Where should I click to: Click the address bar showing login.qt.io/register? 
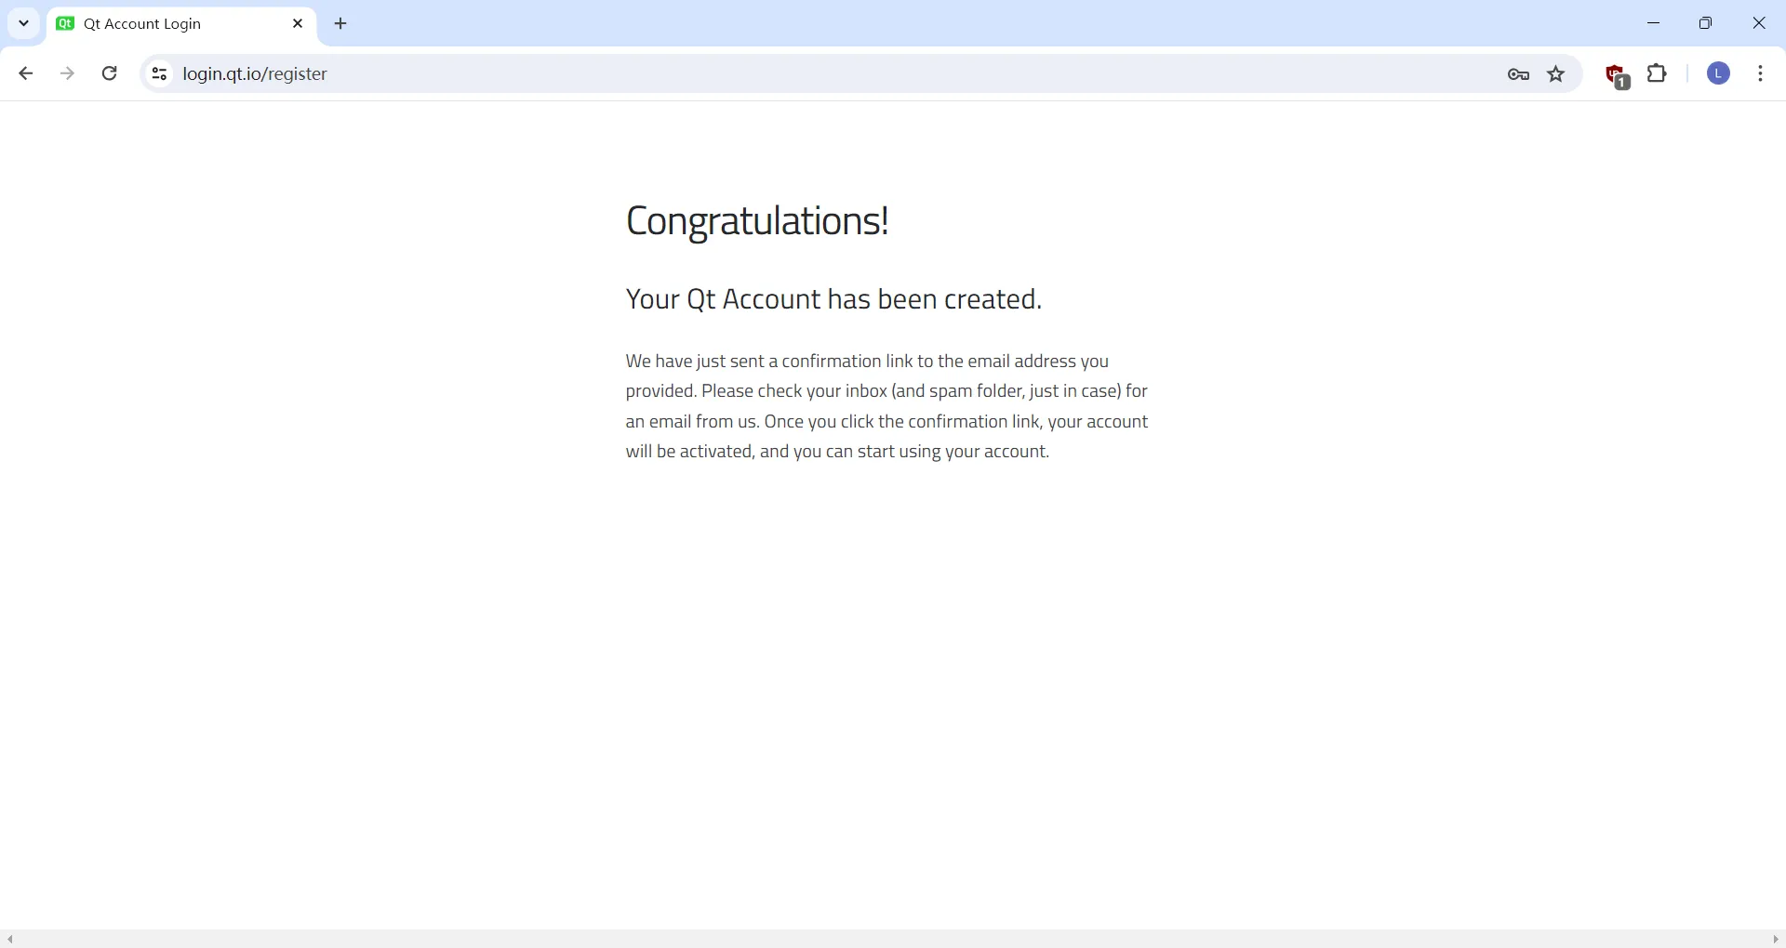pyautogui.click(x=744, y=74)
